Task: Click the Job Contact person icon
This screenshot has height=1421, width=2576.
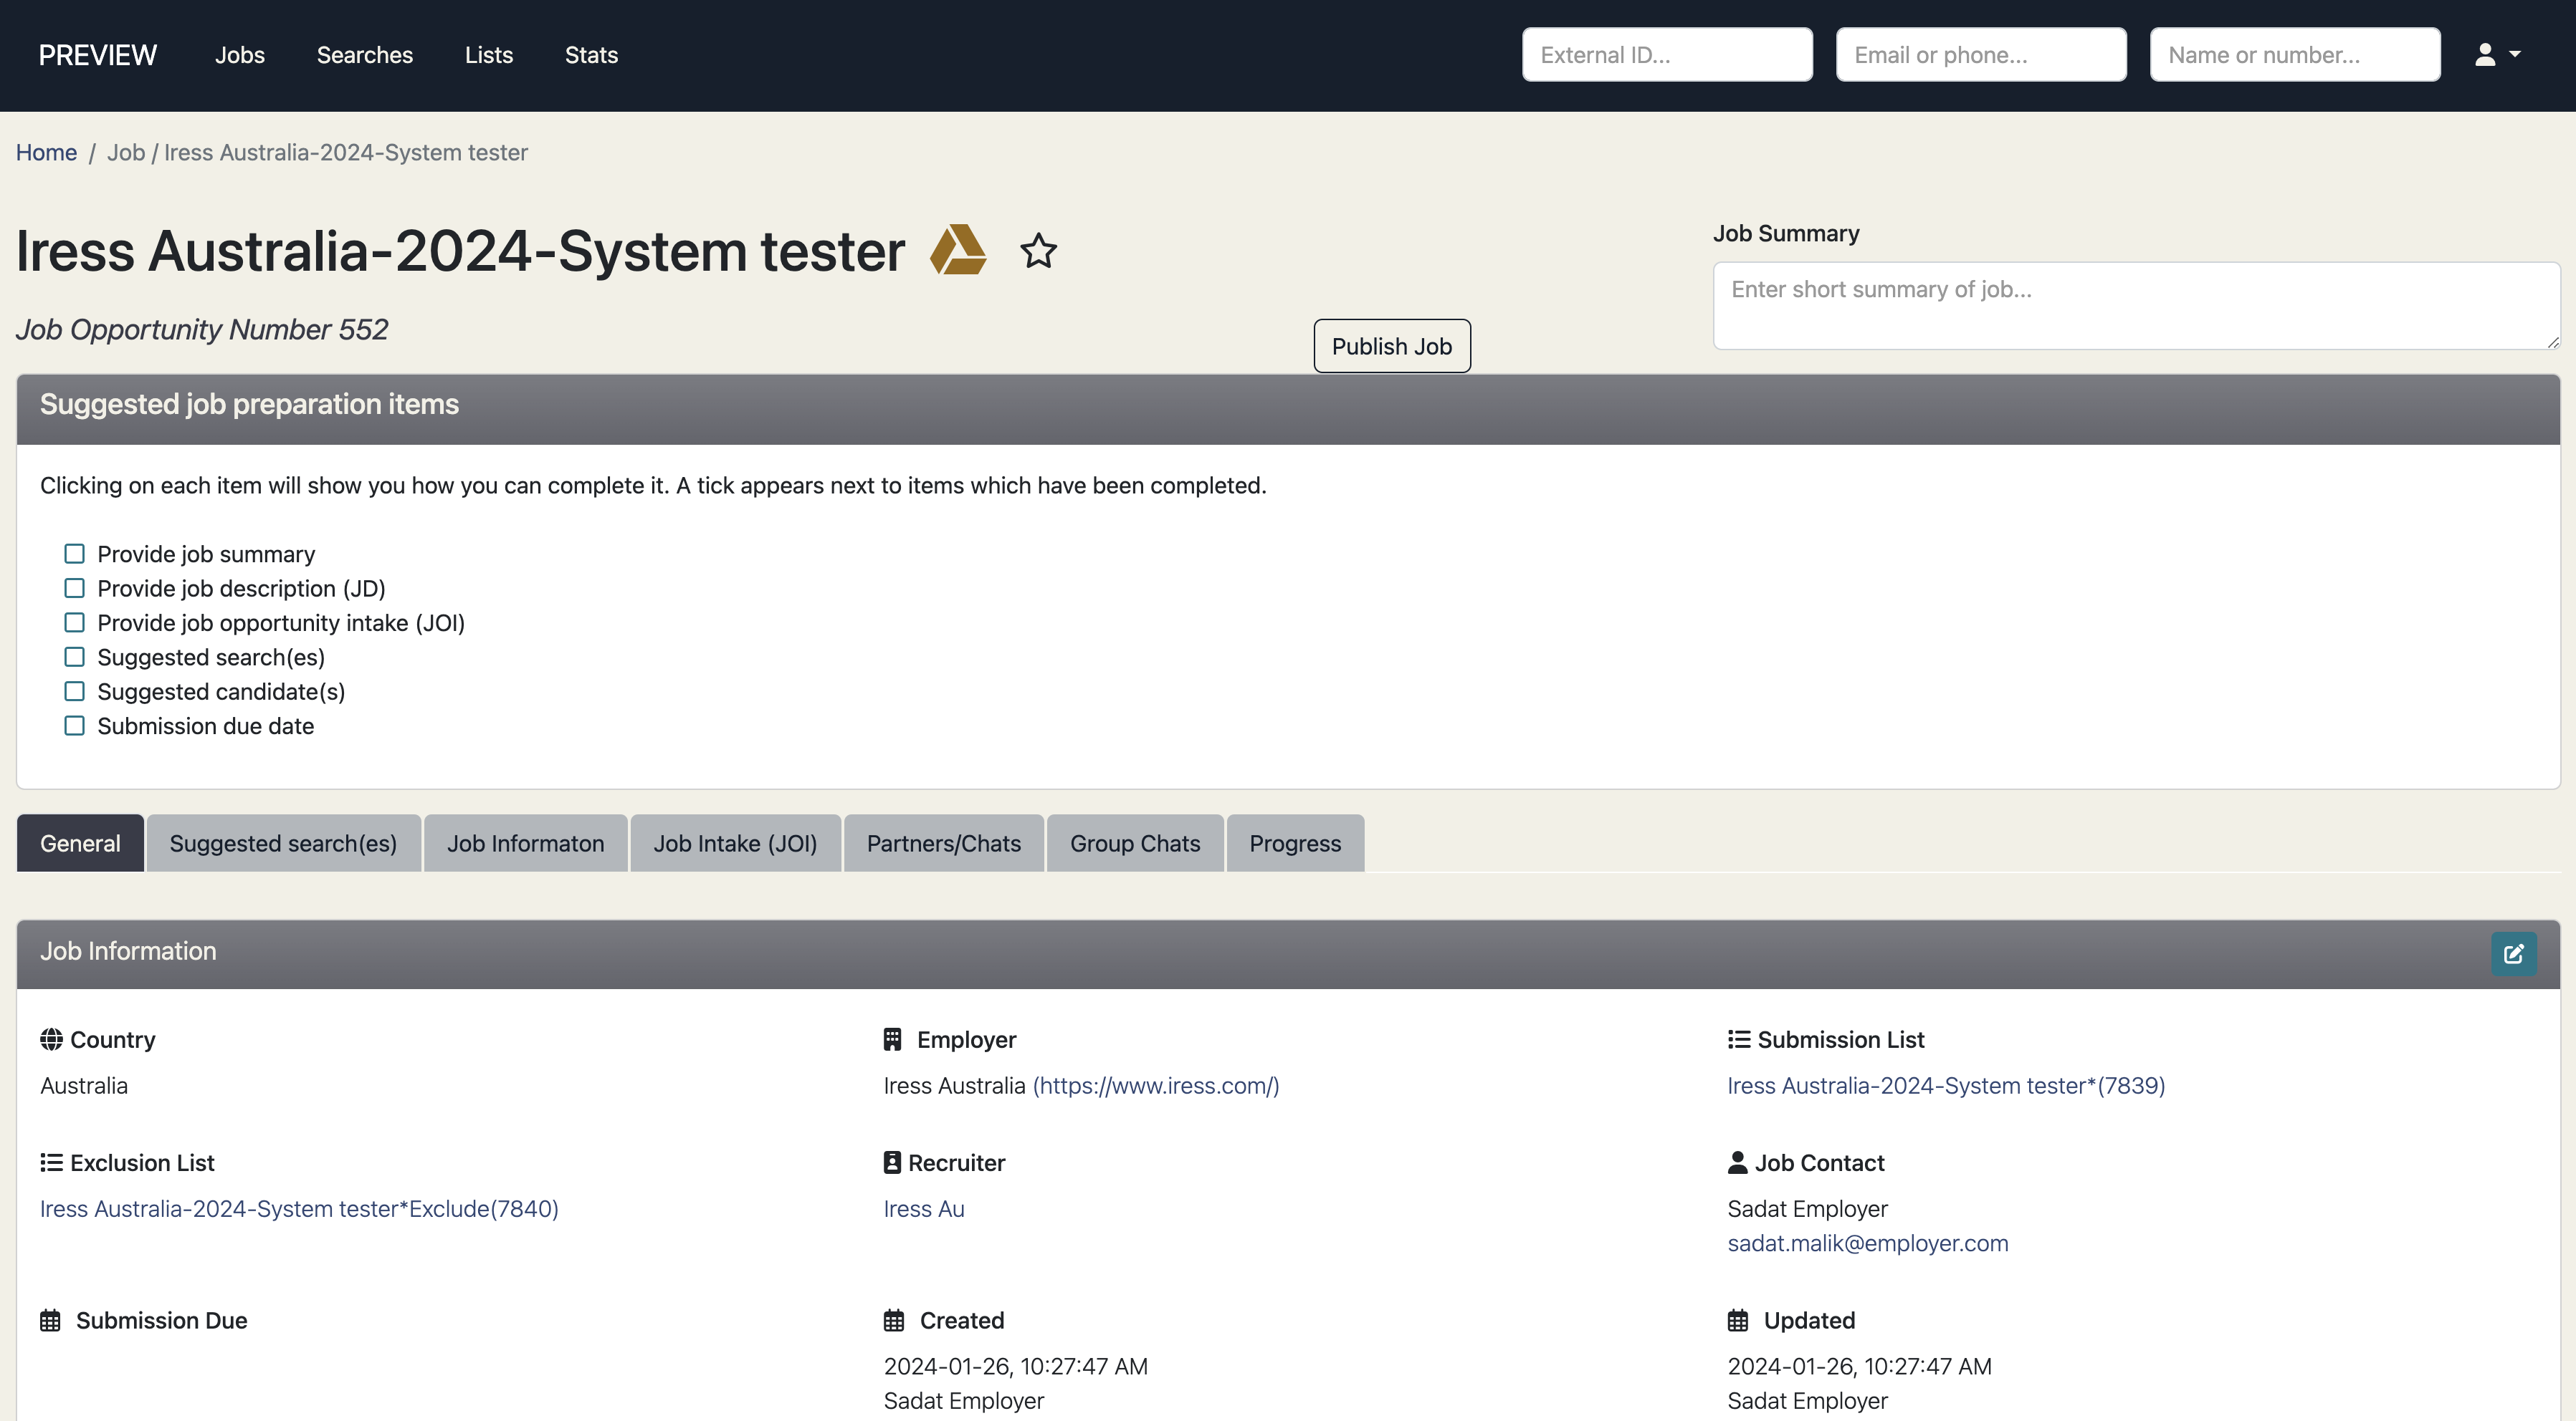Action: 1737,1162
